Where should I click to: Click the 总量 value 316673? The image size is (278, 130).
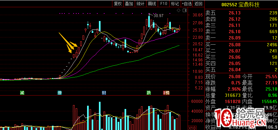click(233, 95)
